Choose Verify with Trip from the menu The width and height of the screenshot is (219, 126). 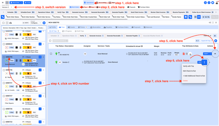point(188,66)
